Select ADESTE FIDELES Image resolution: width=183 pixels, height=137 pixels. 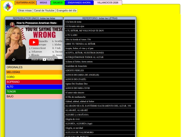point(100,70)
